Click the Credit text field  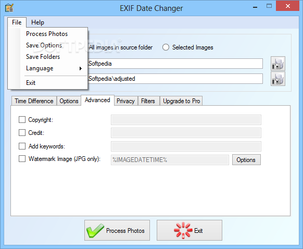pyautogui.click(x=186, y=133)
